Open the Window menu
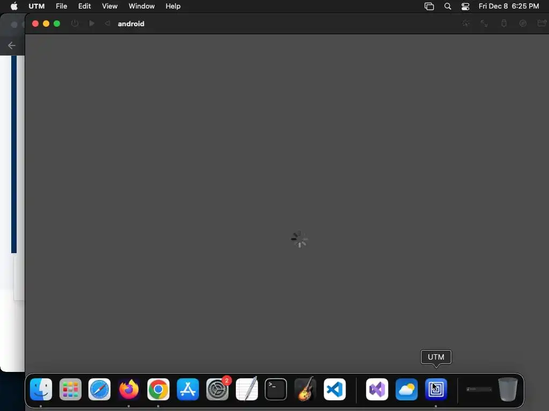Image resolution: width=549 pixels, height=411 pixels. [142, 6]
